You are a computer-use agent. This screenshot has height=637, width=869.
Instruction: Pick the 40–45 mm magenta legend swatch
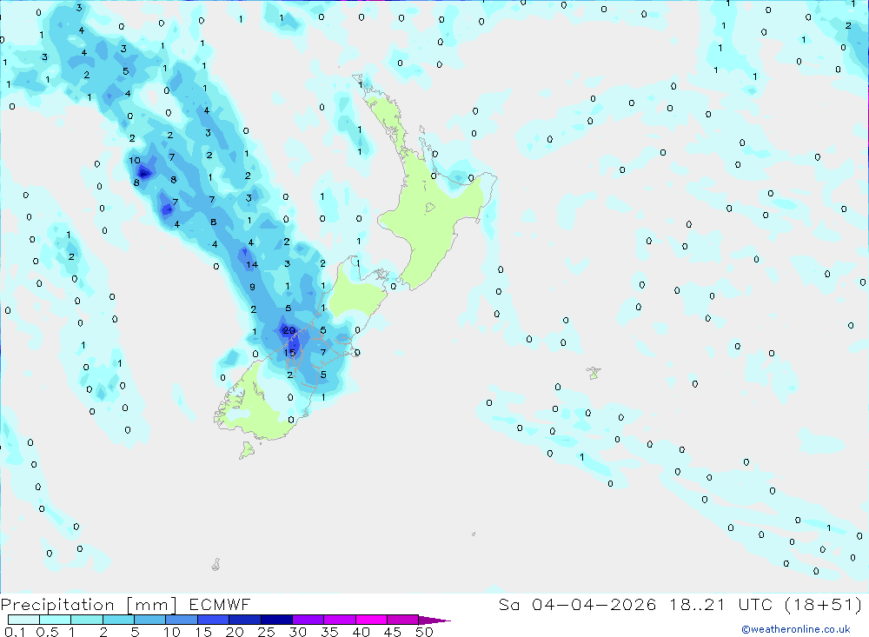(371, 620)
